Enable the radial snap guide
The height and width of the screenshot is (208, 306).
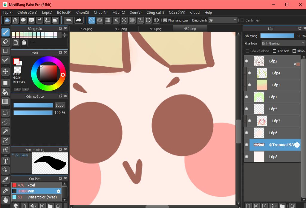click(x=124, y=20)
